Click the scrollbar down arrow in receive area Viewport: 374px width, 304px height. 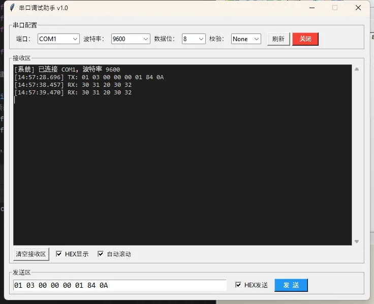click(x=357, y=242)
